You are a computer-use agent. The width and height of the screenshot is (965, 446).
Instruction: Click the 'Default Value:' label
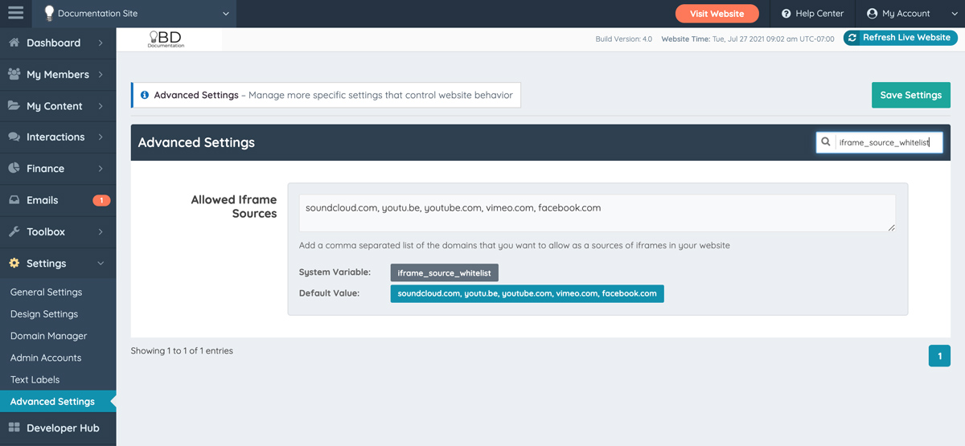click(x=329, y=293)
